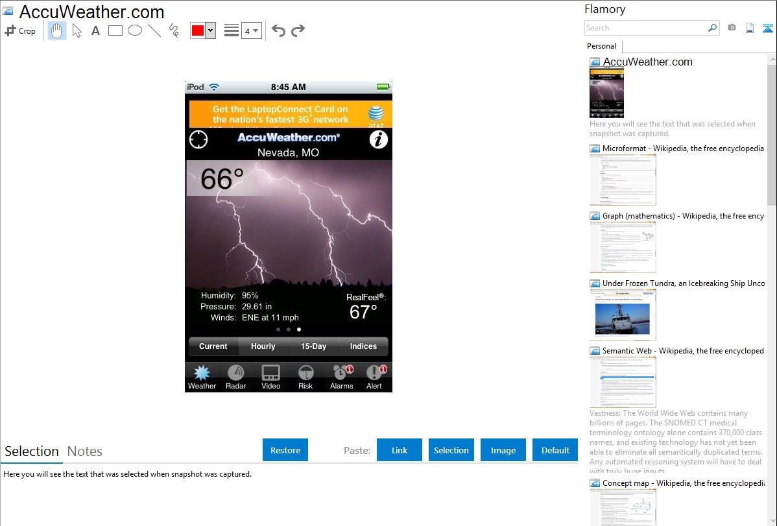The height and width of the screenshot is (526, 777).
Task: Click the Restore button
Action: [285, 450]
